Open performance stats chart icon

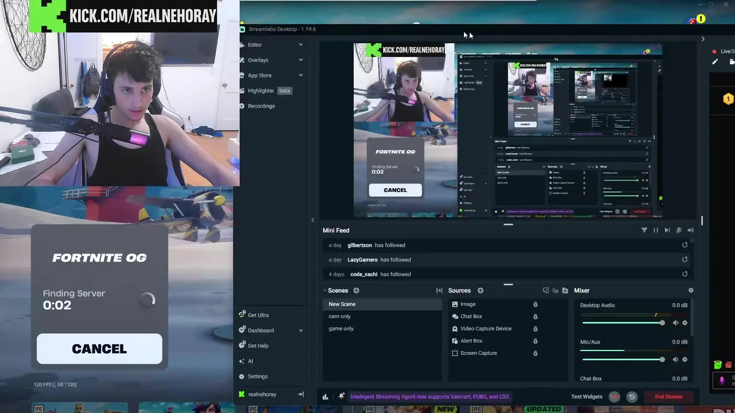(326, 397)
